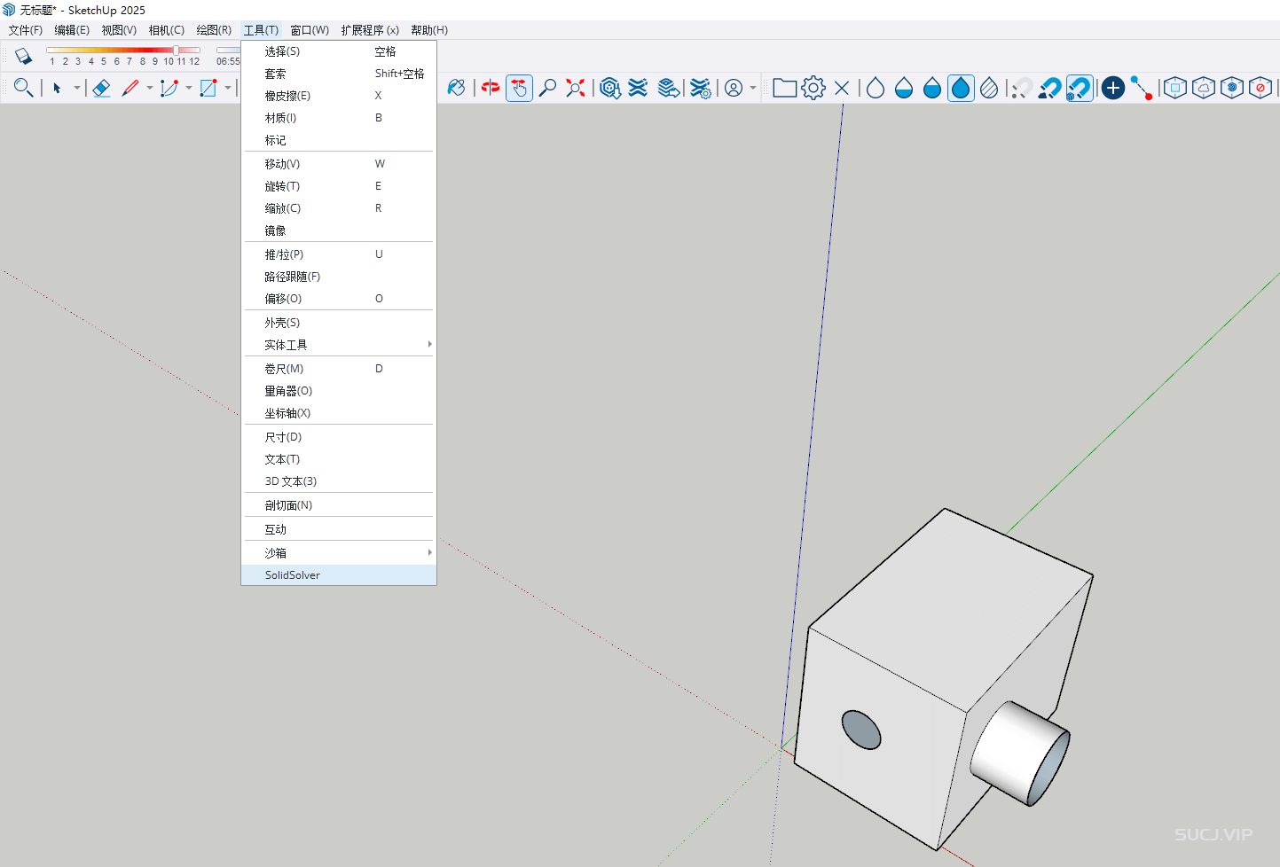Open the 视图(V) menu
This screenshot has height=867, width=1280.
click(x=119, y=30)
